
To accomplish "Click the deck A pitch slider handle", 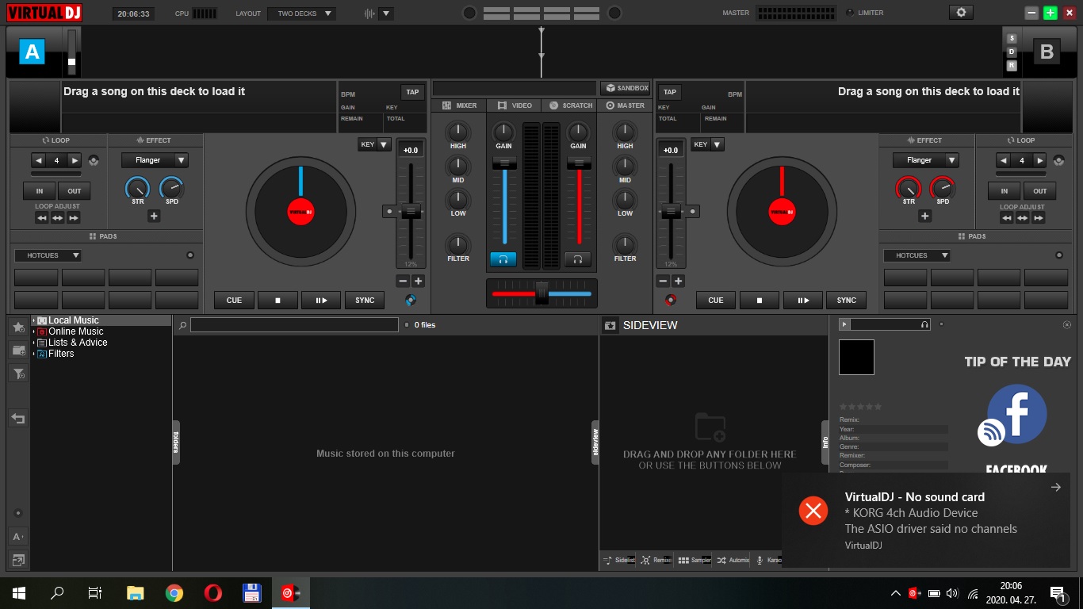I will (411, 211).
